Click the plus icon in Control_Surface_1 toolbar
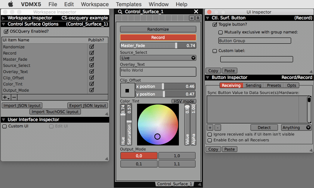314x188 pixels. point(192,18)
